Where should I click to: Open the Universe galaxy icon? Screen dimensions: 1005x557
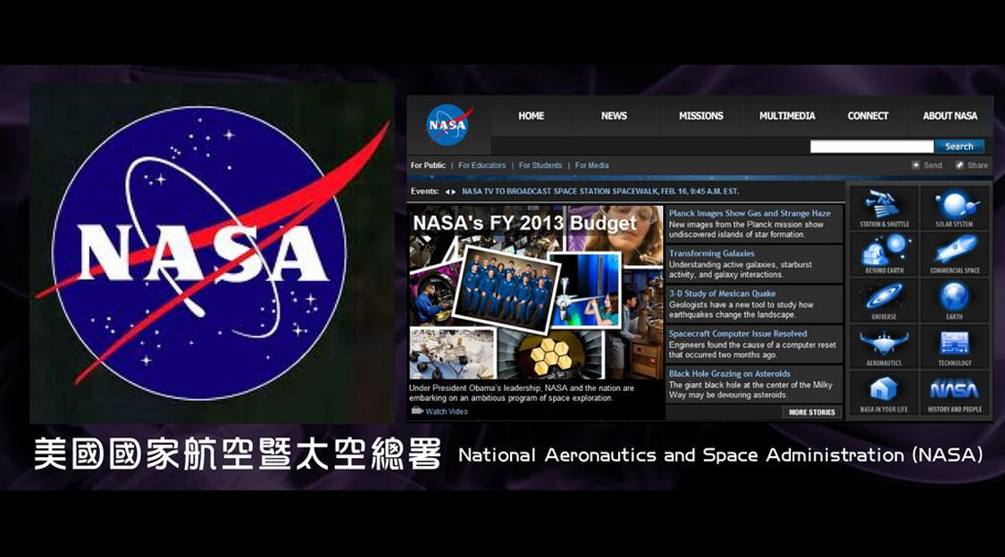pos(884,300)
